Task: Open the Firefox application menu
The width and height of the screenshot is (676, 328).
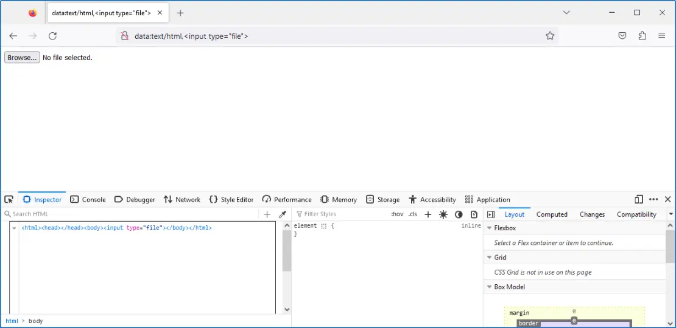Action: (x=662, y=36)
